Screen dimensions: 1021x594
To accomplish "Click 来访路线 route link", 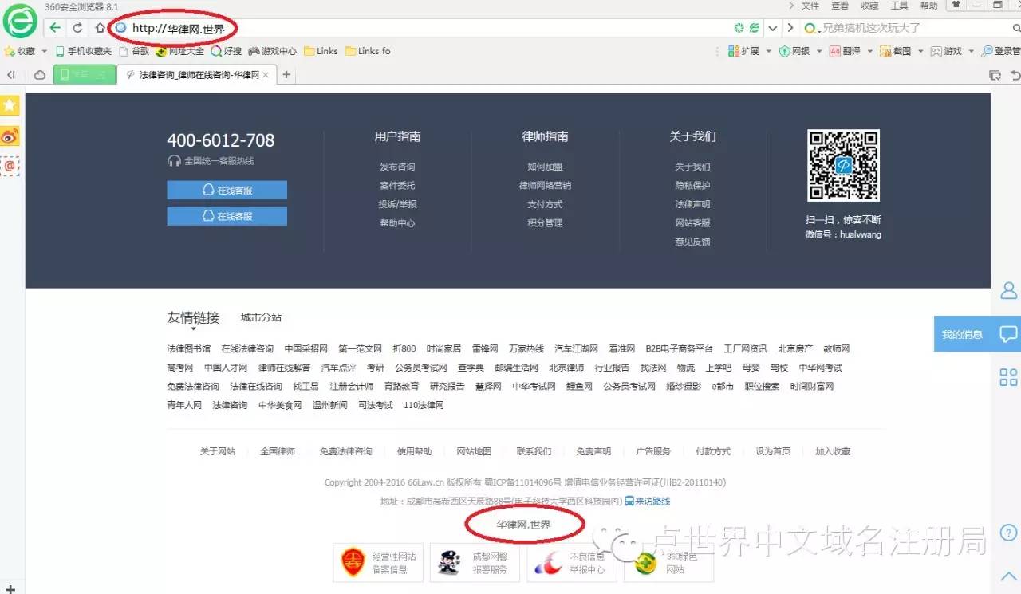I will [647, 502].
